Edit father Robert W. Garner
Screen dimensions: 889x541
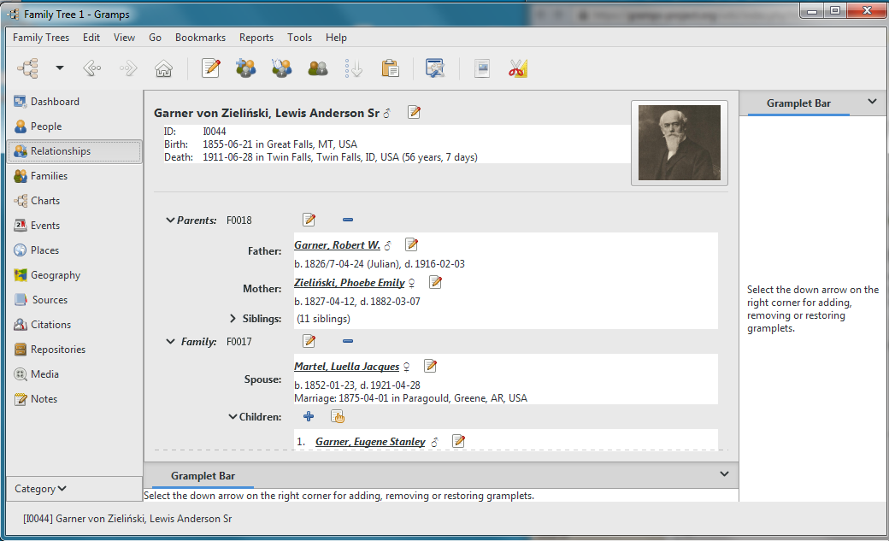[x=412, y=245]
